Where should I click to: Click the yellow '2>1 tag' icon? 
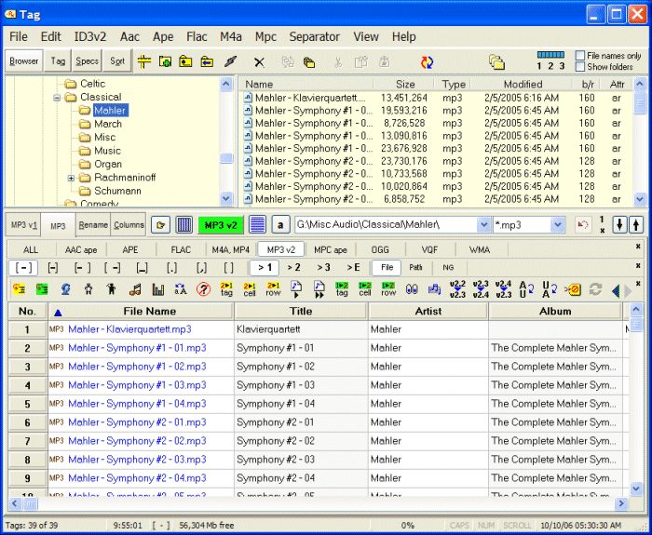[x=226, y=289]
